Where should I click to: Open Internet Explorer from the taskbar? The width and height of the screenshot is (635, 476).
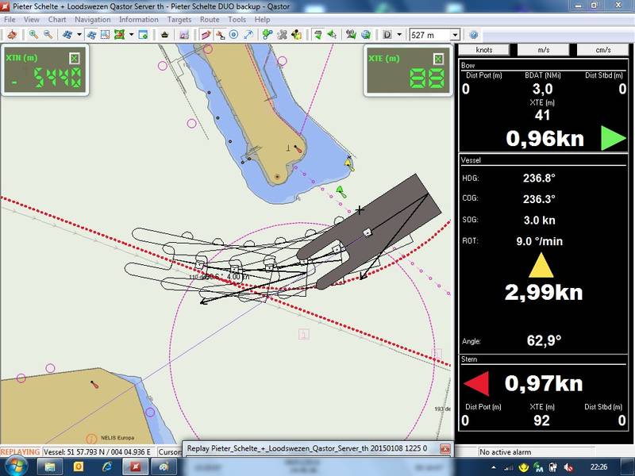(x=107, y=466)
